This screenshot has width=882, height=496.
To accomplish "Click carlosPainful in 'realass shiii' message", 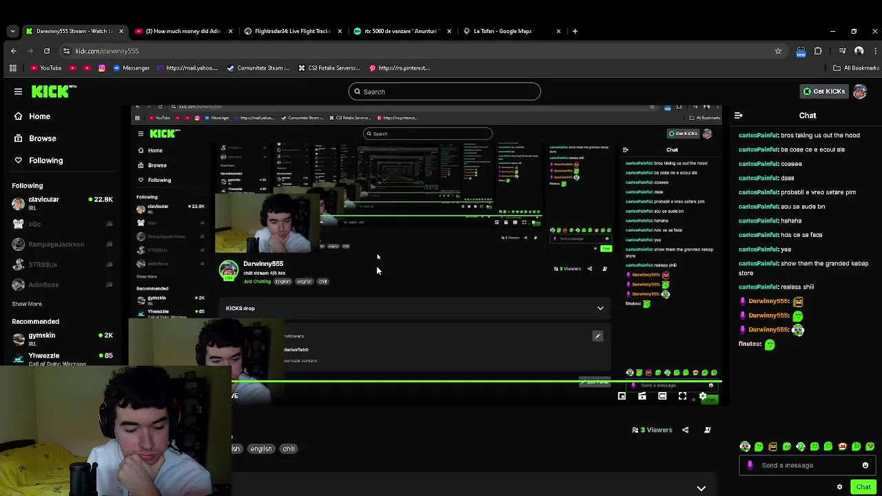I will coord(758,287).
